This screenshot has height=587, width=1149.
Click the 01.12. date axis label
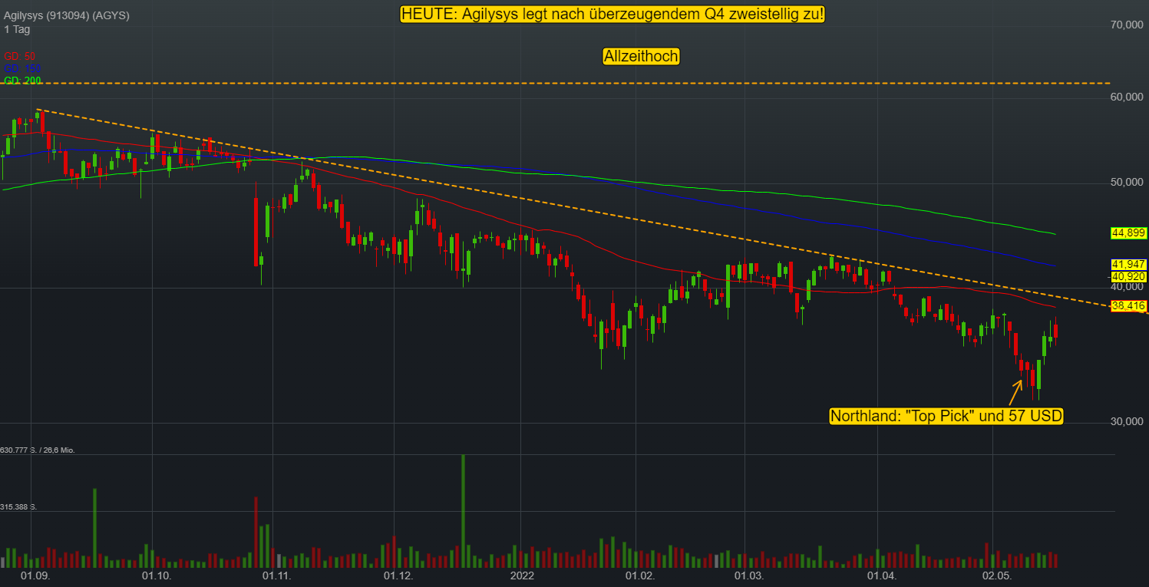tap(398, 575)
